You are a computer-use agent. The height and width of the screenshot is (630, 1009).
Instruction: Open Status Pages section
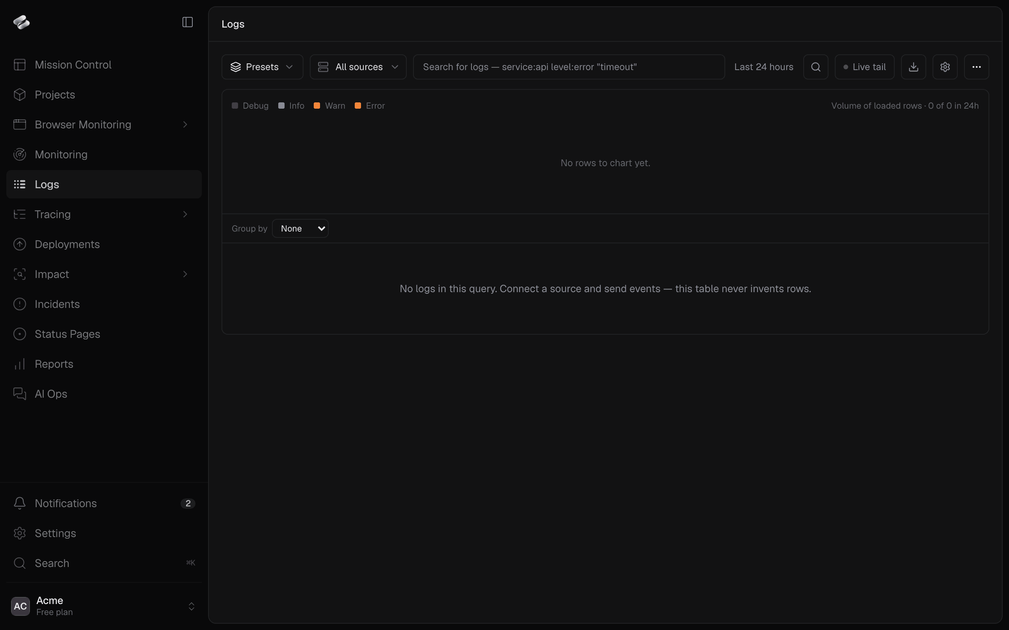point(104,334)
